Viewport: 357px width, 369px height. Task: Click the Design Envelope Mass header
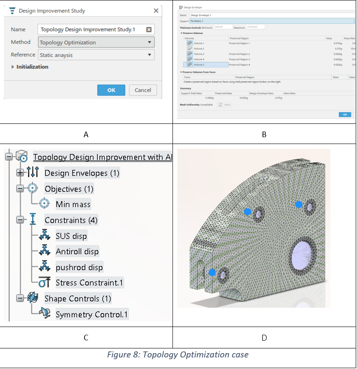click(265, 93)
